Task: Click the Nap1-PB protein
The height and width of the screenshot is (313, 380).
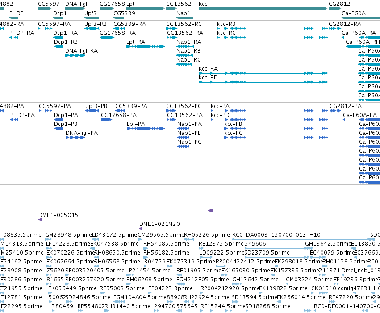Action: click(x=184, y=138)
